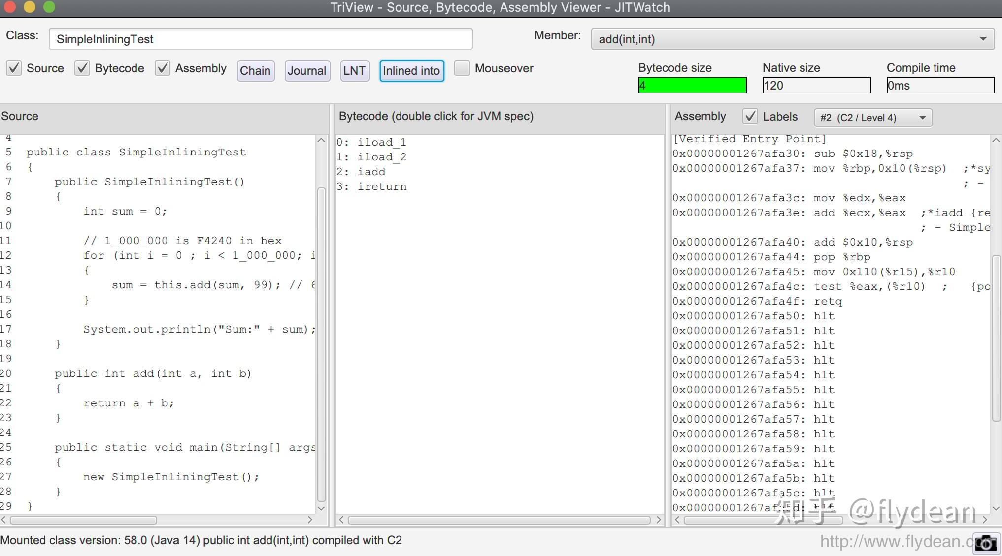Click the green Bytecode size bar
The height and width of the screenshot is (556, 1002).
pyautogui.click(x=692, y=86)
